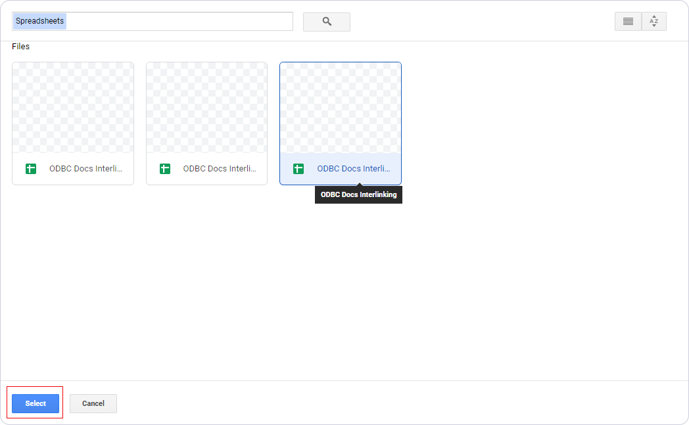Click the first ODBC Docs Interli... file name
Image resolution: width=689 pixels, height=425 pixels.
click(85, 169)
